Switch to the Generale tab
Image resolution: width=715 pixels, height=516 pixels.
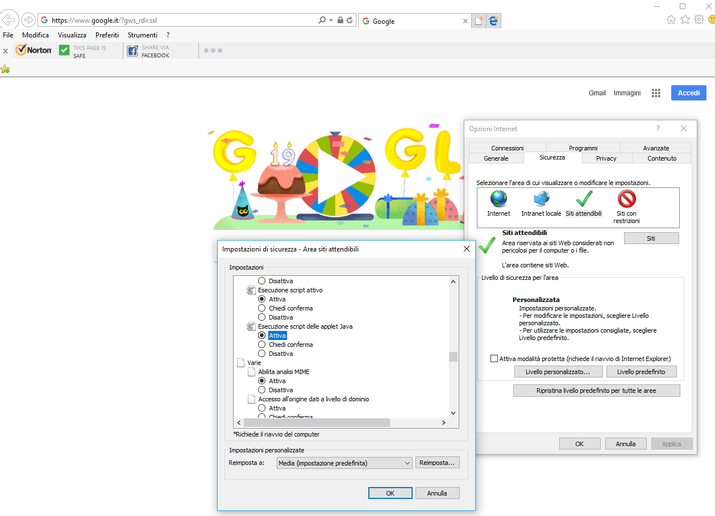496,158
